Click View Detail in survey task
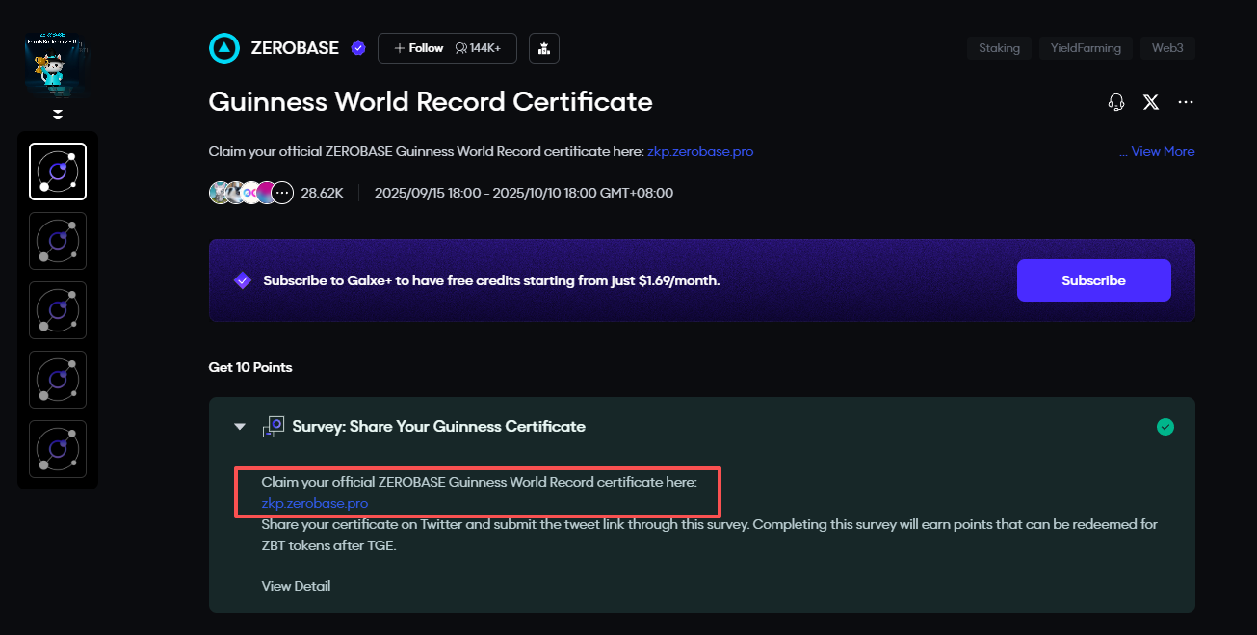Image resolution: width=1257 pixels, height=635 pixels. click(x=296, y=586)
